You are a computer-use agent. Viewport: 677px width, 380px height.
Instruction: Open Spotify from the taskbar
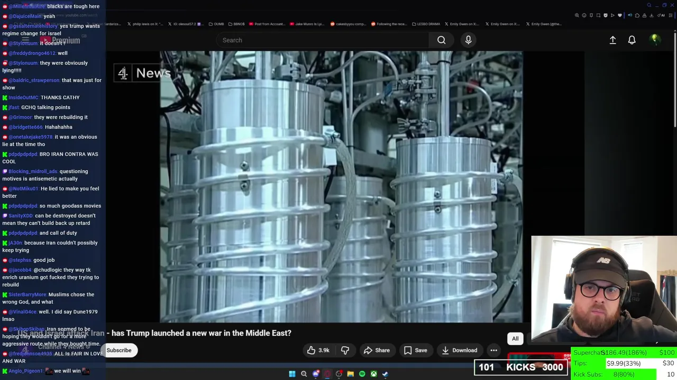362,374
